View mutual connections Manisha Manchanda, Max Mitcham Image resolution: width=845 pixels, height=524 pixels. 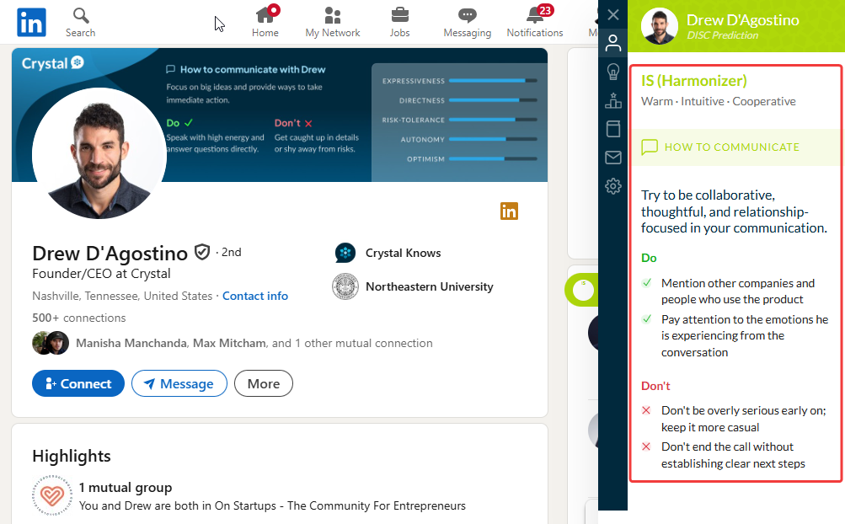pyautogui.click(x=254, y=344)
